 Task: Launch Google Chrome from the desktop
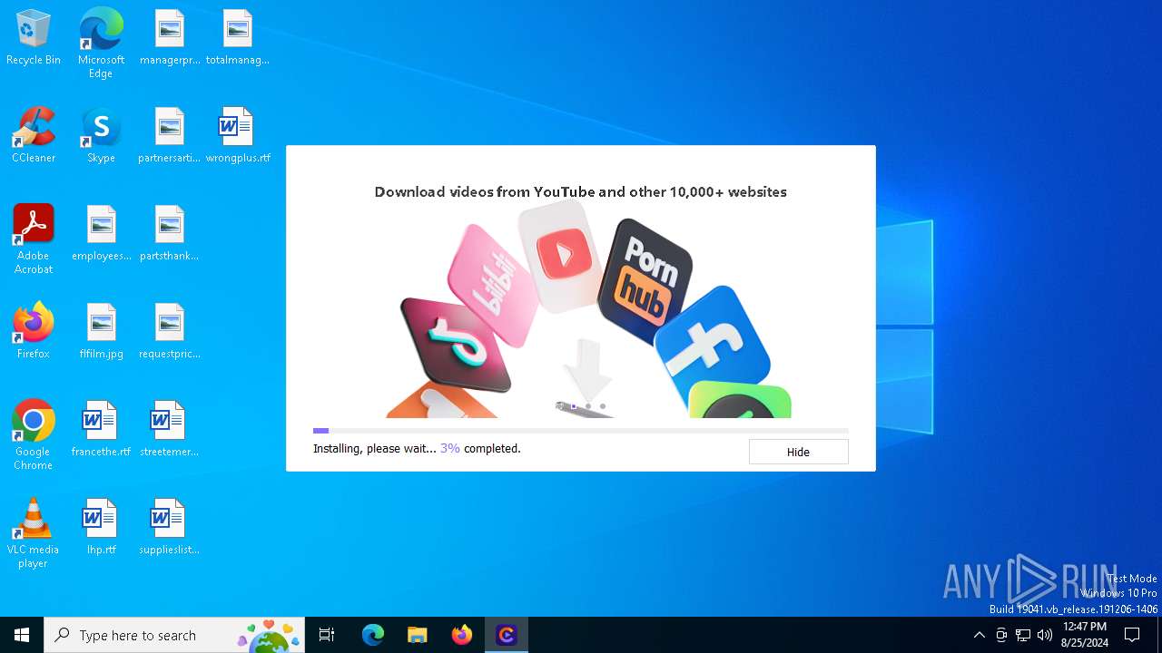click(34, 435)
